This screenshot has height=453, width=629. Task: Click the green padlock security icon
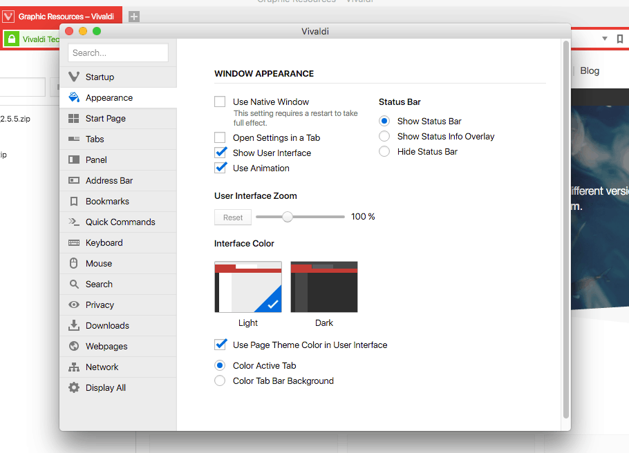(12, 39)
